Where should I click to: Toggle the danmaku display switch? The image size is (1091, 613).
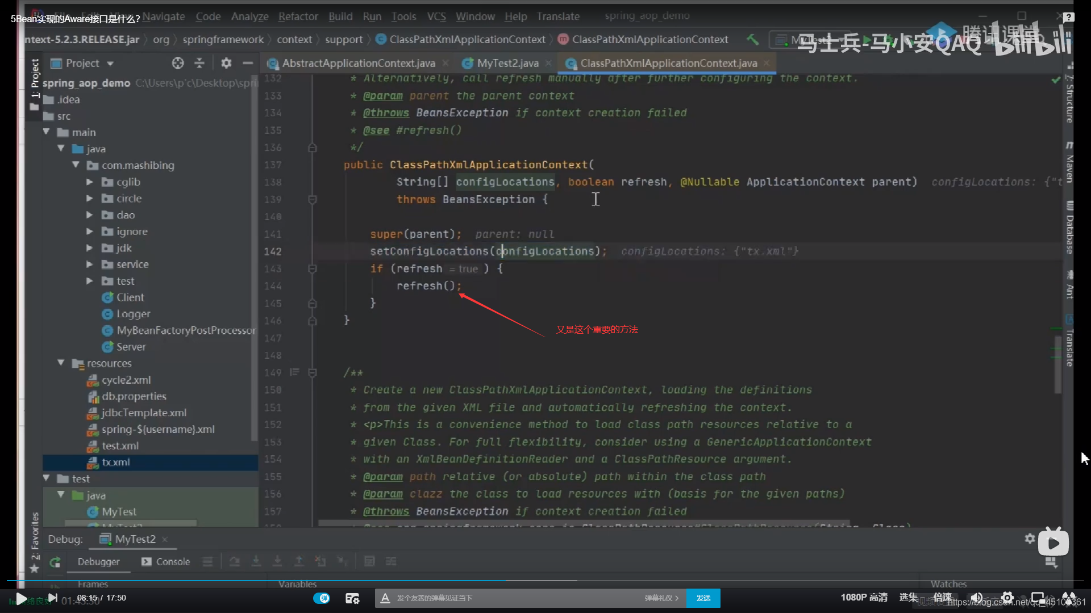pos(322,598)
